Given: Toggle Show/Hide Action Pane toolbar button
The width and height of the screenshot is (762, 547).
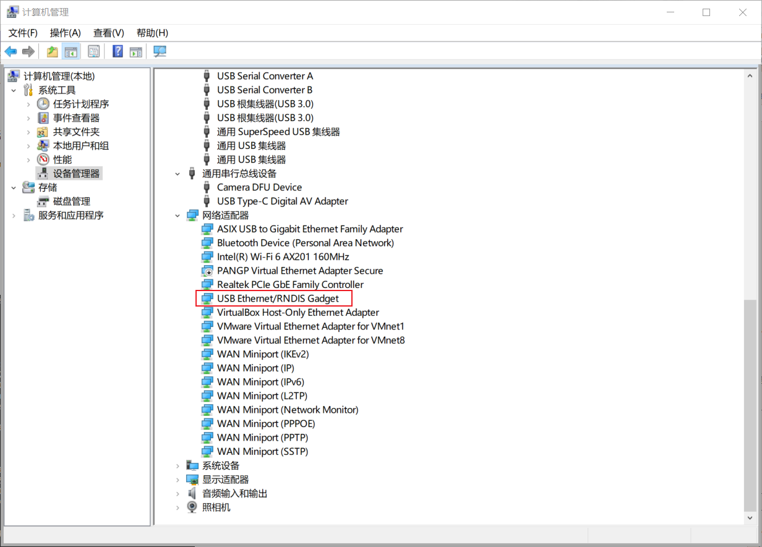Looking at the screenshot, I should 135,51.
